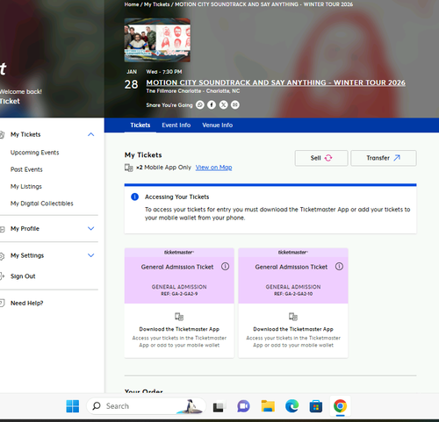Open info icon on first General Admission ticket
This screenshot has width=439, height=422.
pos(225,267)
